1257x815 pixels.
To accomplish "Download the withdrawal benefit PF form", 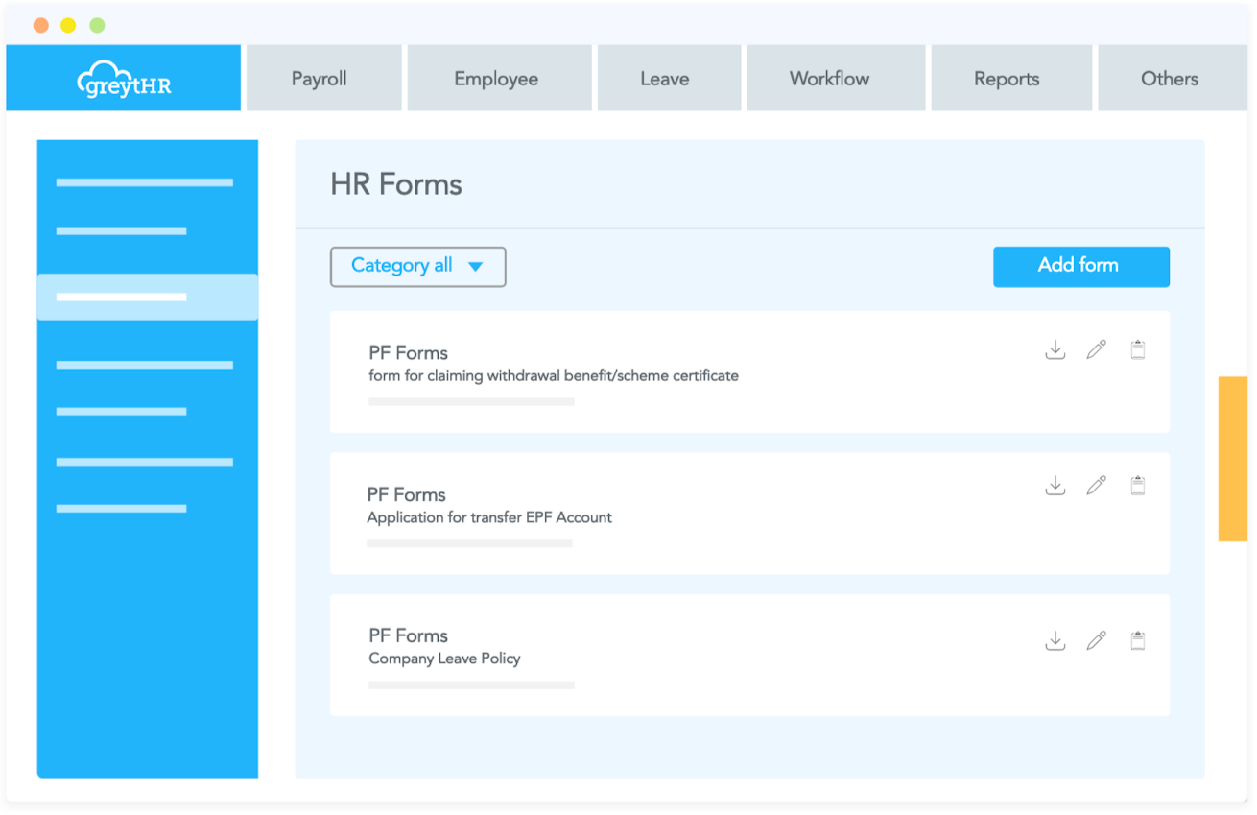I will click(1055, 349).
